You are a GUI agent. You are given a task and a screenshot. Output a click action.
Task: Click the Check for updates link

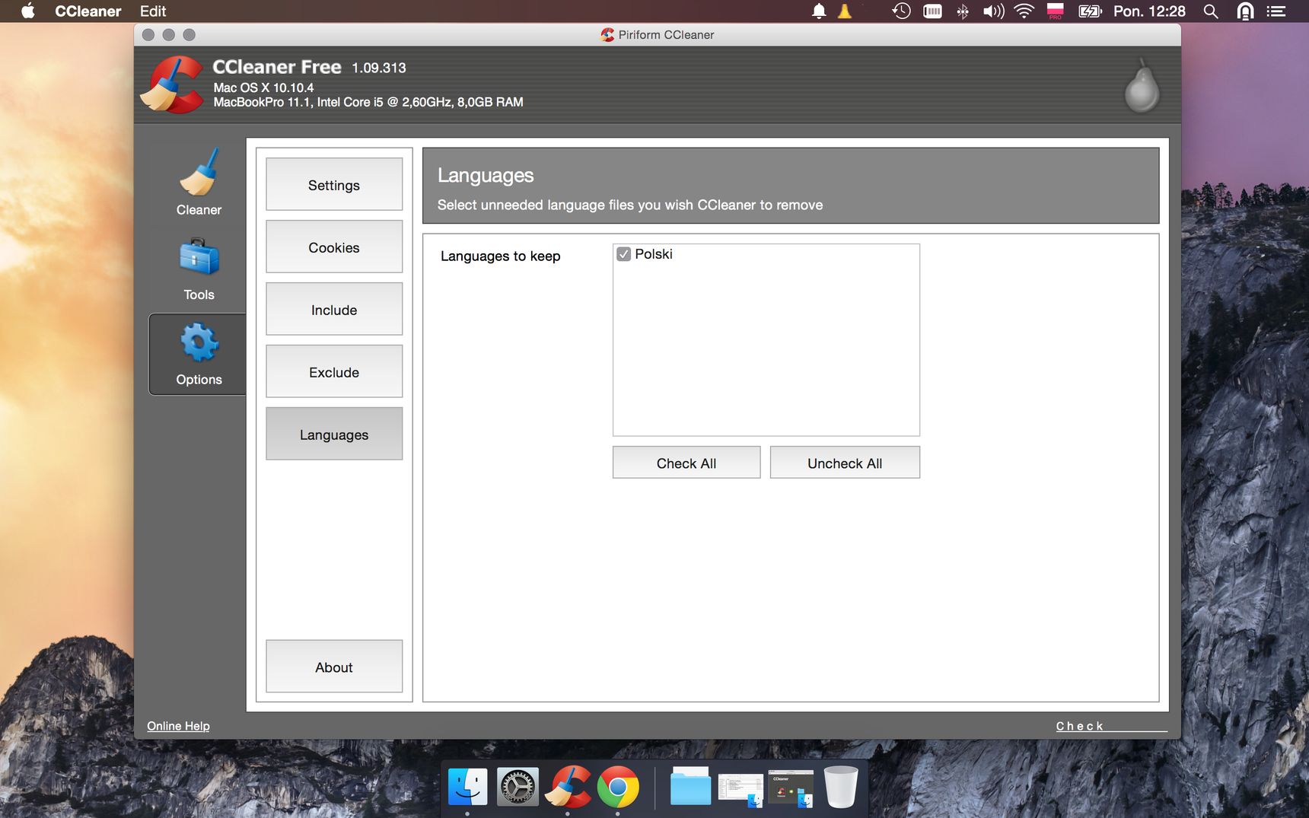click(1110, 726)
